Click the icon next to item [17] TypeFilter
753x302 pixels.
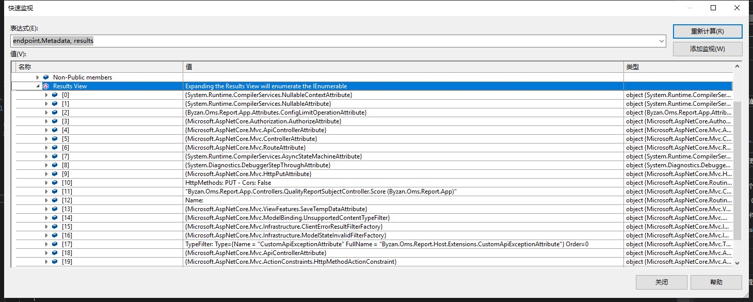[54, 244]
